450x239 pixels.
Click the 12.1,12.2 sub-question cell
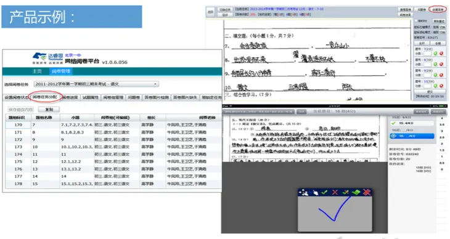point(76,161)
